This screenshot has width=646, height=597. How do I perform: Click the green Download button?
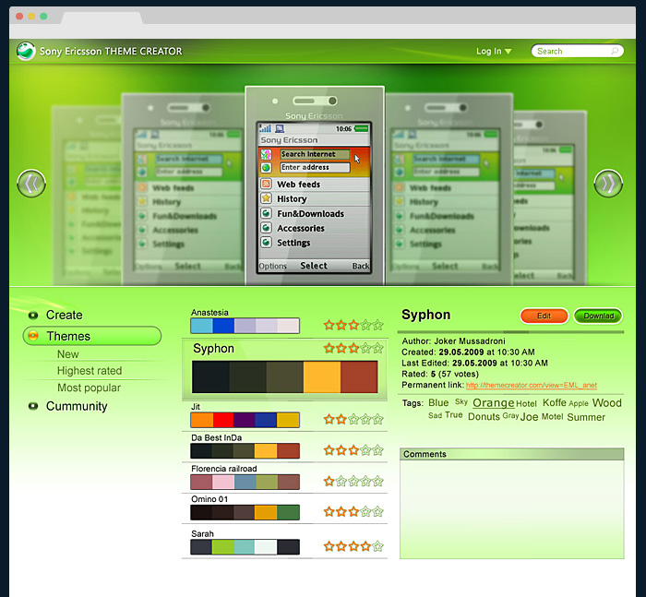click(x=598, y=316)
